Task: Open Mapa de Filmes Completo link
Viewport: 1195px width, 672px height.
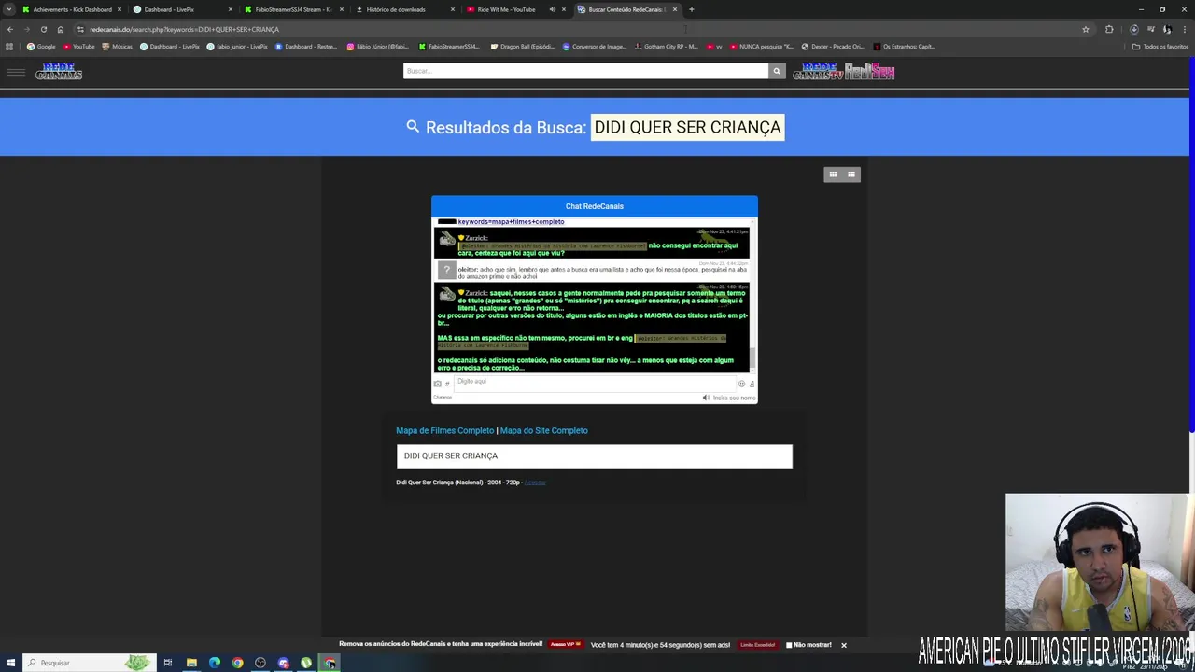Action: pos(444,430)
